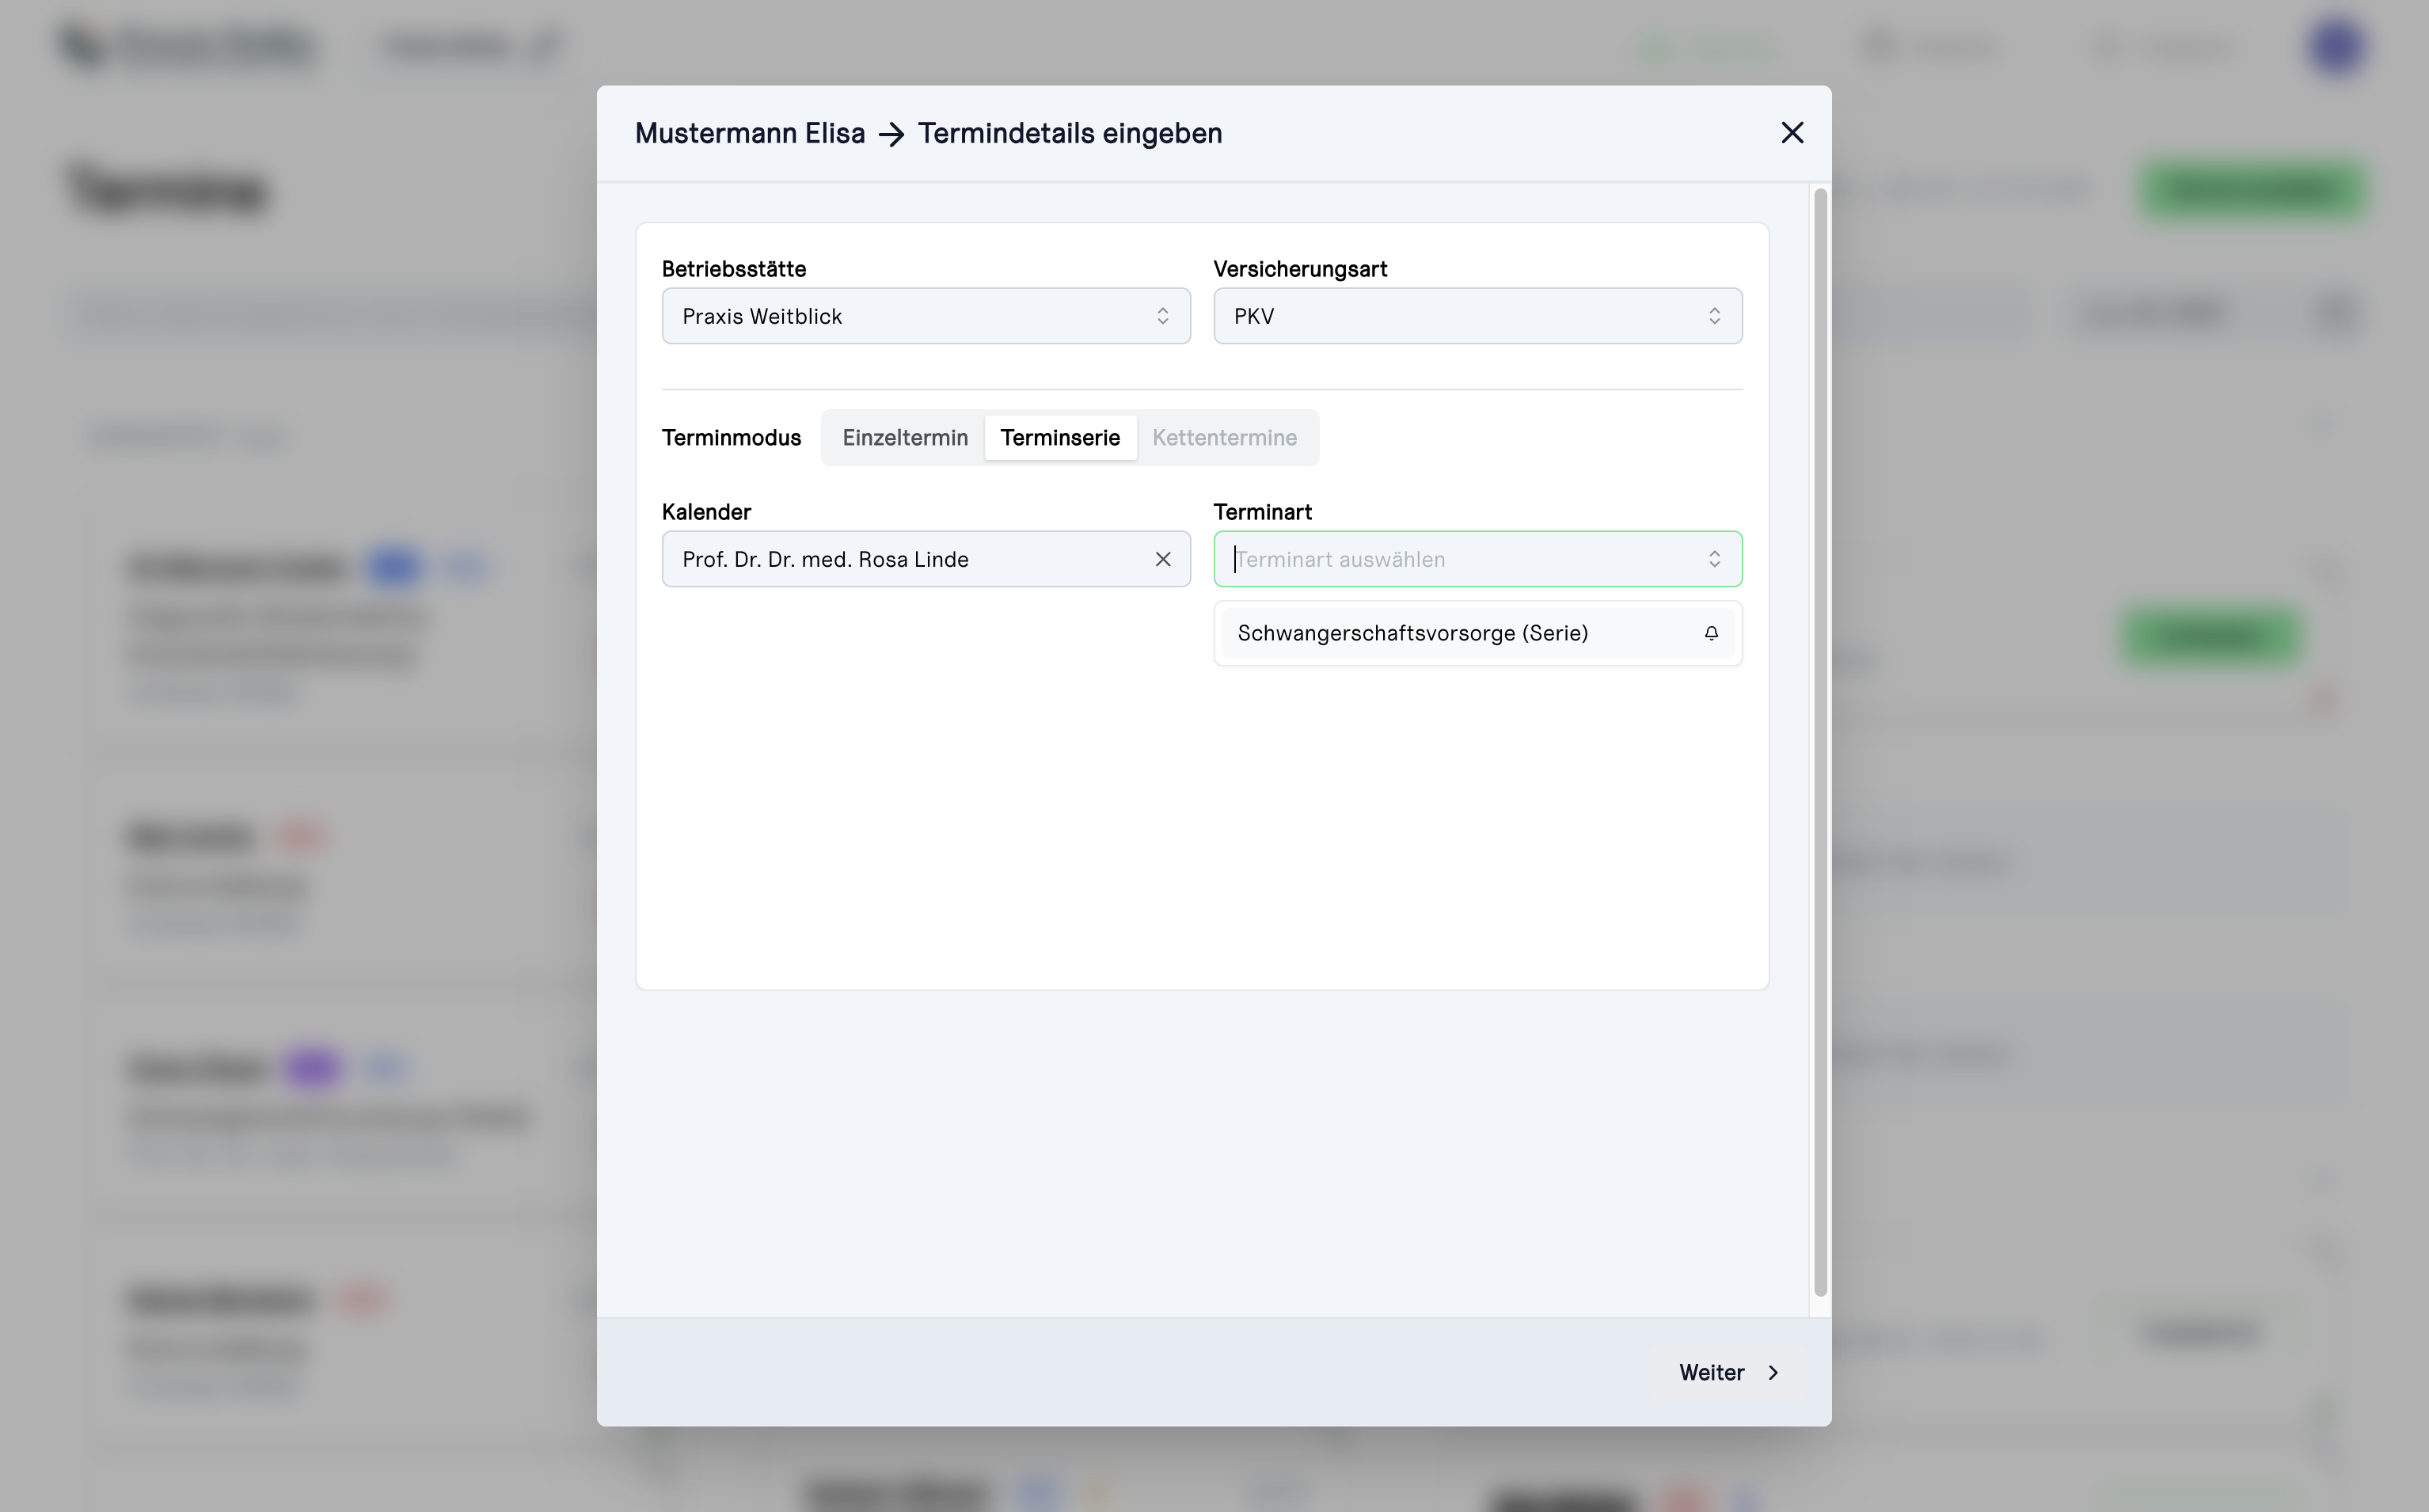Choose Schwangerschaftsvorsorge (Serie) option
This screenshot has height=1512, width=2429.
pos(1477,633)
